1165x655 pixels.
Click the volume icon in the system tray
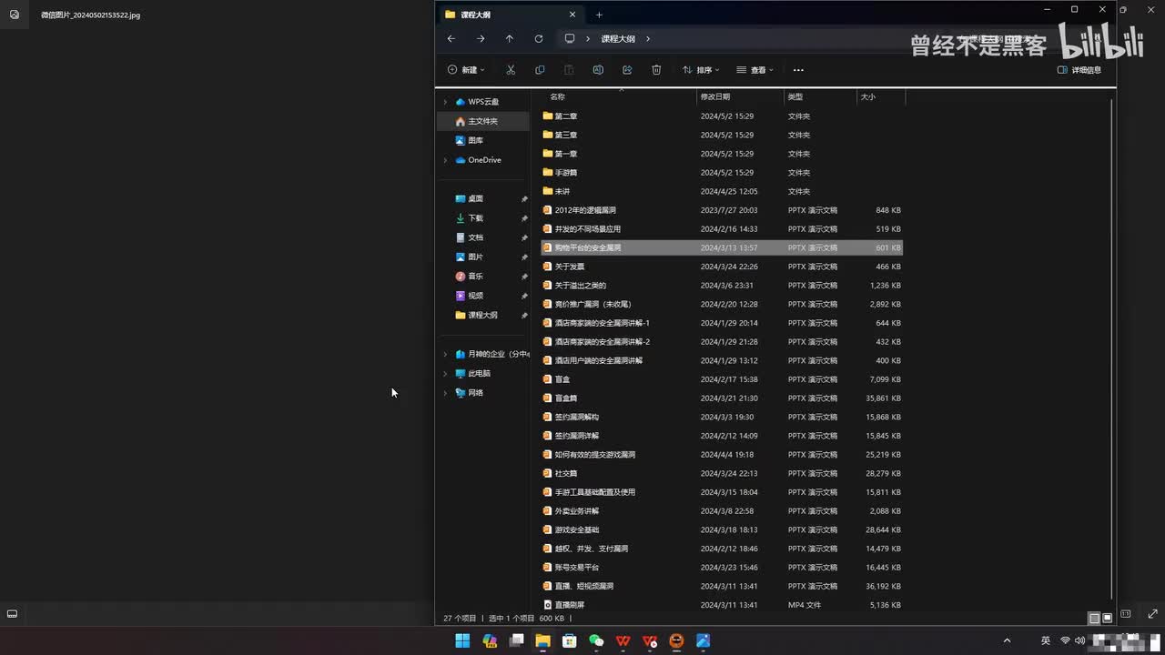pyautogui.click(x=1079, y=640)
